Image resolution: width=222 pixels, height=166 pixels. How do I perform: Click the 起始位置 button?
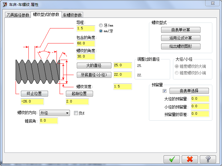point(79,94)
